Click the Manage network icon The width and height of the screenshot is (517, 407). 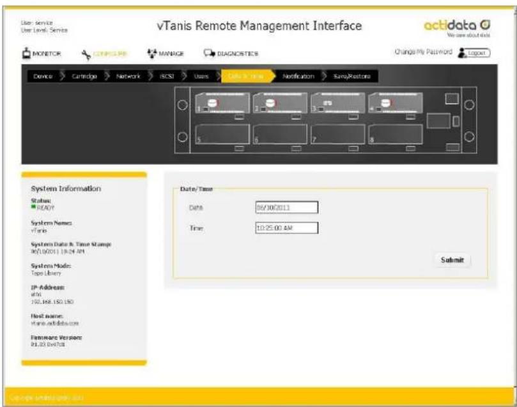pyautogui.click(x=151, y=54)
